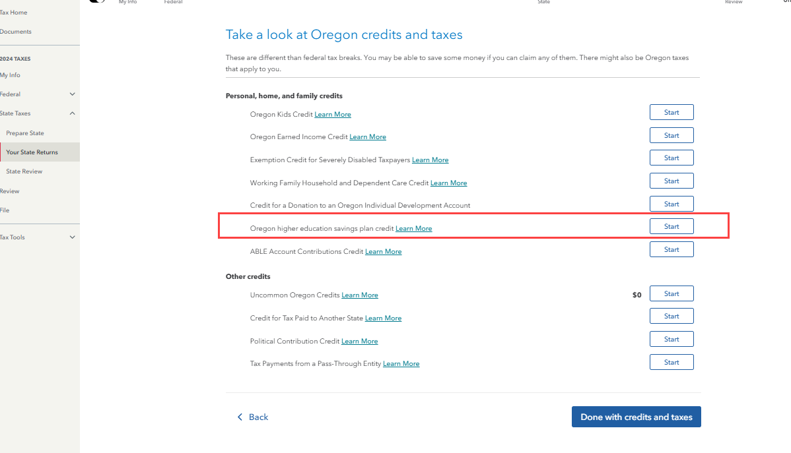This screenshot has width=791, height=453.
Task: Click the Other credits heading
Action: [x=248, y=277]
